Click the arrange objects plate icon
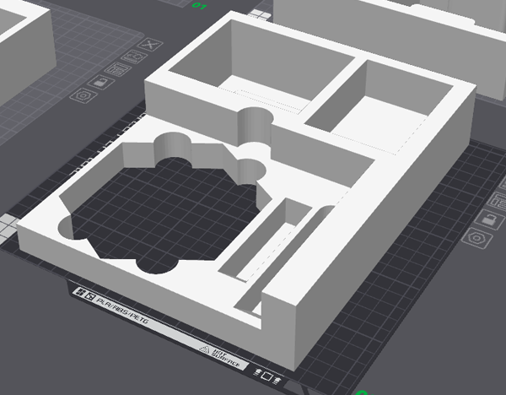Image resolution: width=506 pixels, height=395 pixels. point(117,70)
